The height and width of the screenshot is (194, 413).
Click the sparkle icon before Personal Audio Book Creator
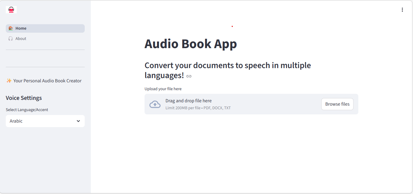9,81
